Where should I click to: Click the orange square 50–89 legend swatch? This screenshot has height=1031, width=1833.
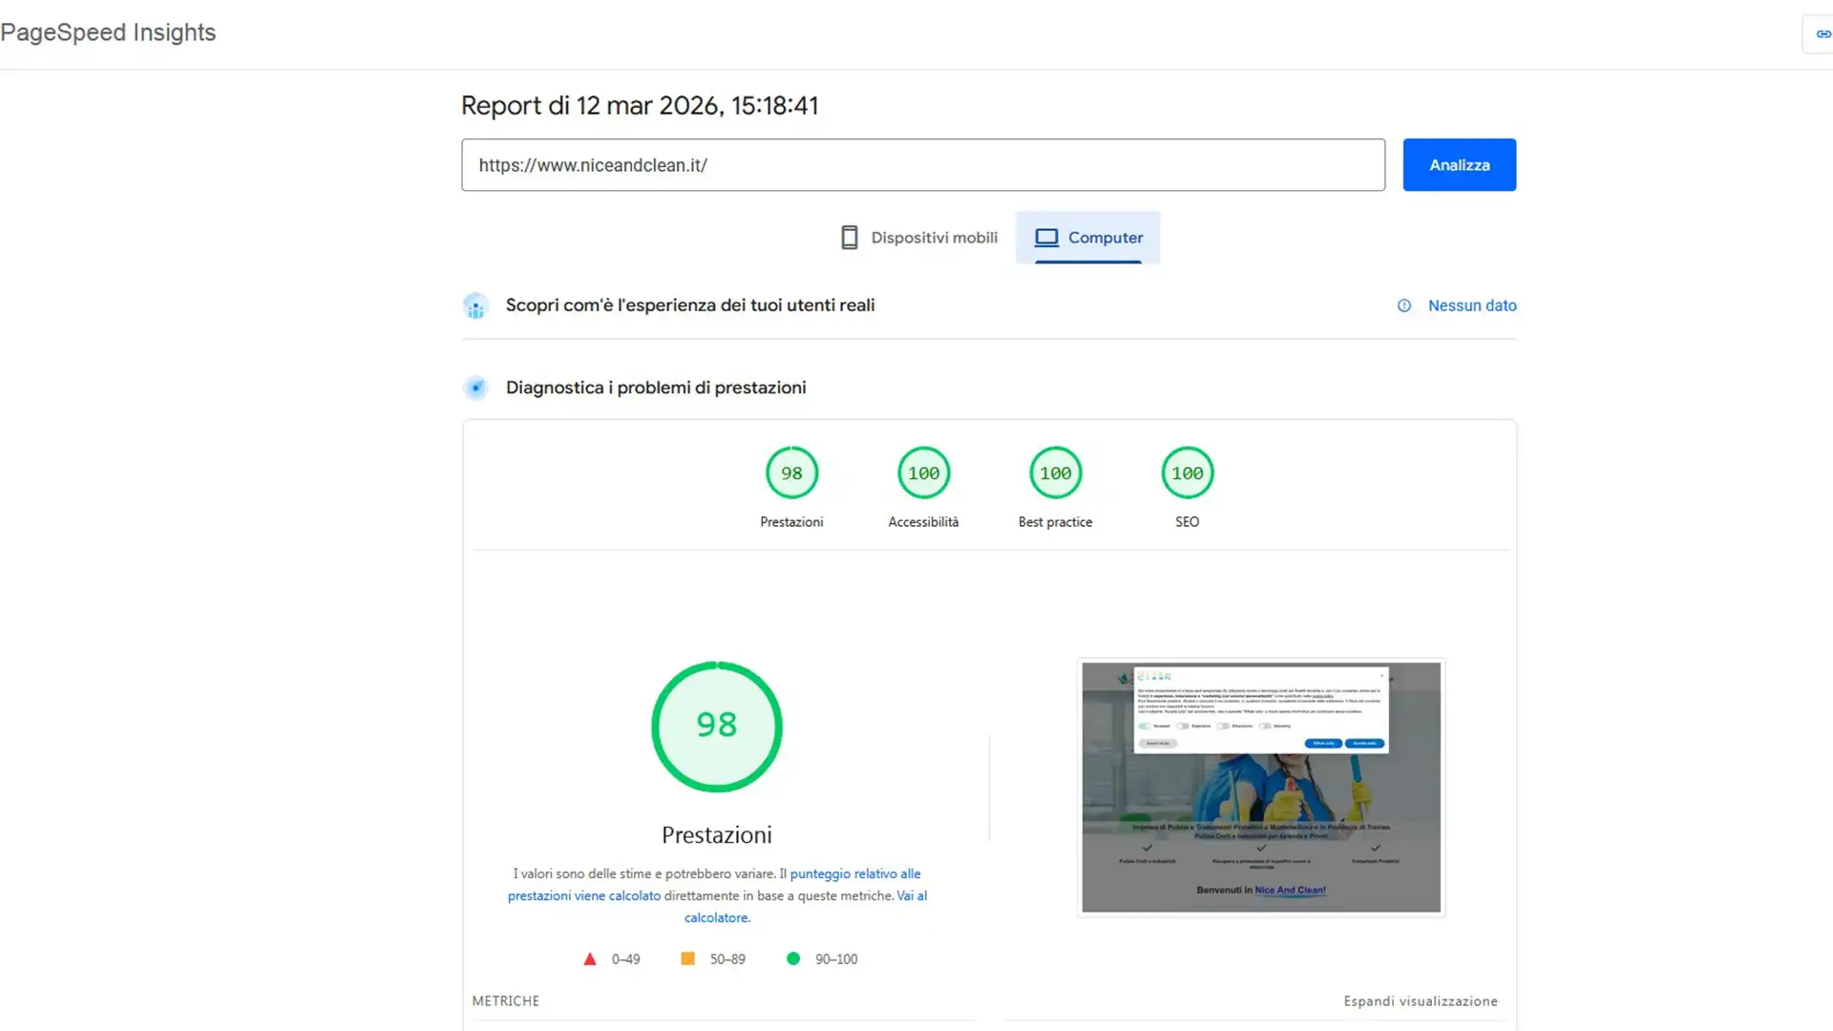tap(687, 958)
